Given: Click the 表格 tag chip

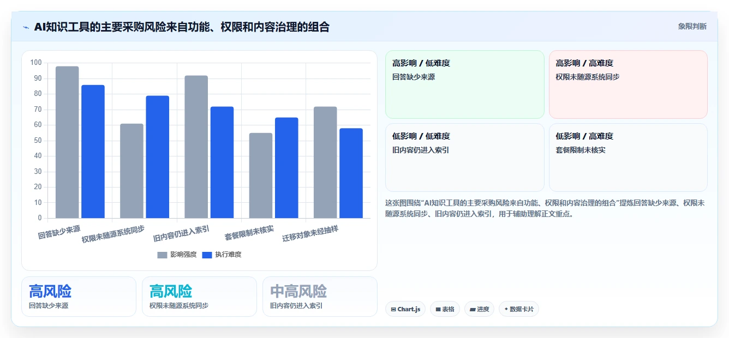Looking at the screenshot, I should point(445,309).
